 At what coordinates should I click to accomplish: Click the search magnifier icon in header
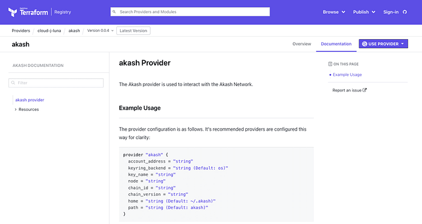pyautogui.click(x=114, y=12)
